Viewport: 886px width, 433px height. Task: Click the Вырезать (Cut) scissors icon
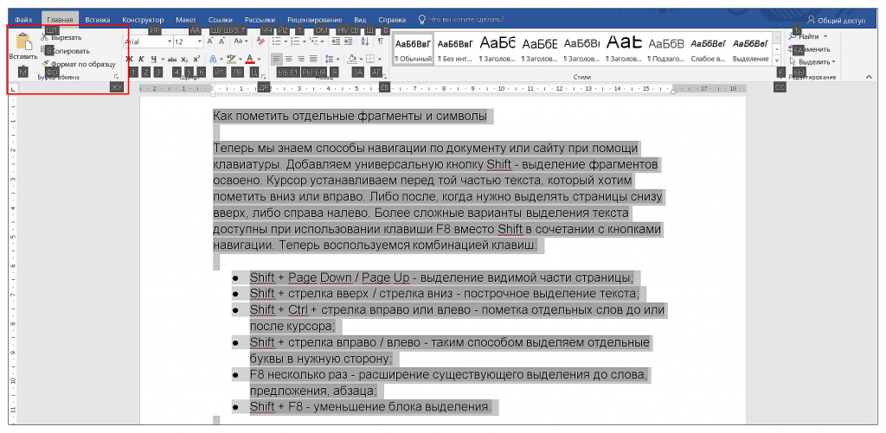click(45, 38)
